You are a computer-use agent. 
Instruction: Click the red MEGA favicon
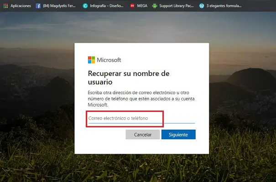click(x=132, y=6)
